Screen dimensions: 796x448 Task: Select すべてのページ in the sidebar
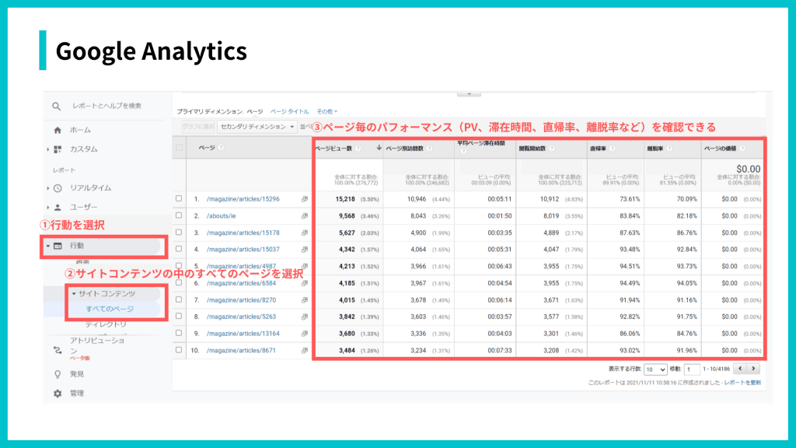[x=110, y=309]
